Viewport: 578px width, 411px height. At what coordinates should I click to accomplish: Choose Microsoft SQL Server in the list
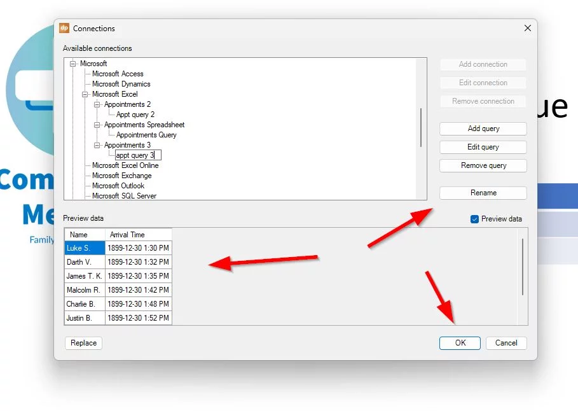click(x=124, y=196)
